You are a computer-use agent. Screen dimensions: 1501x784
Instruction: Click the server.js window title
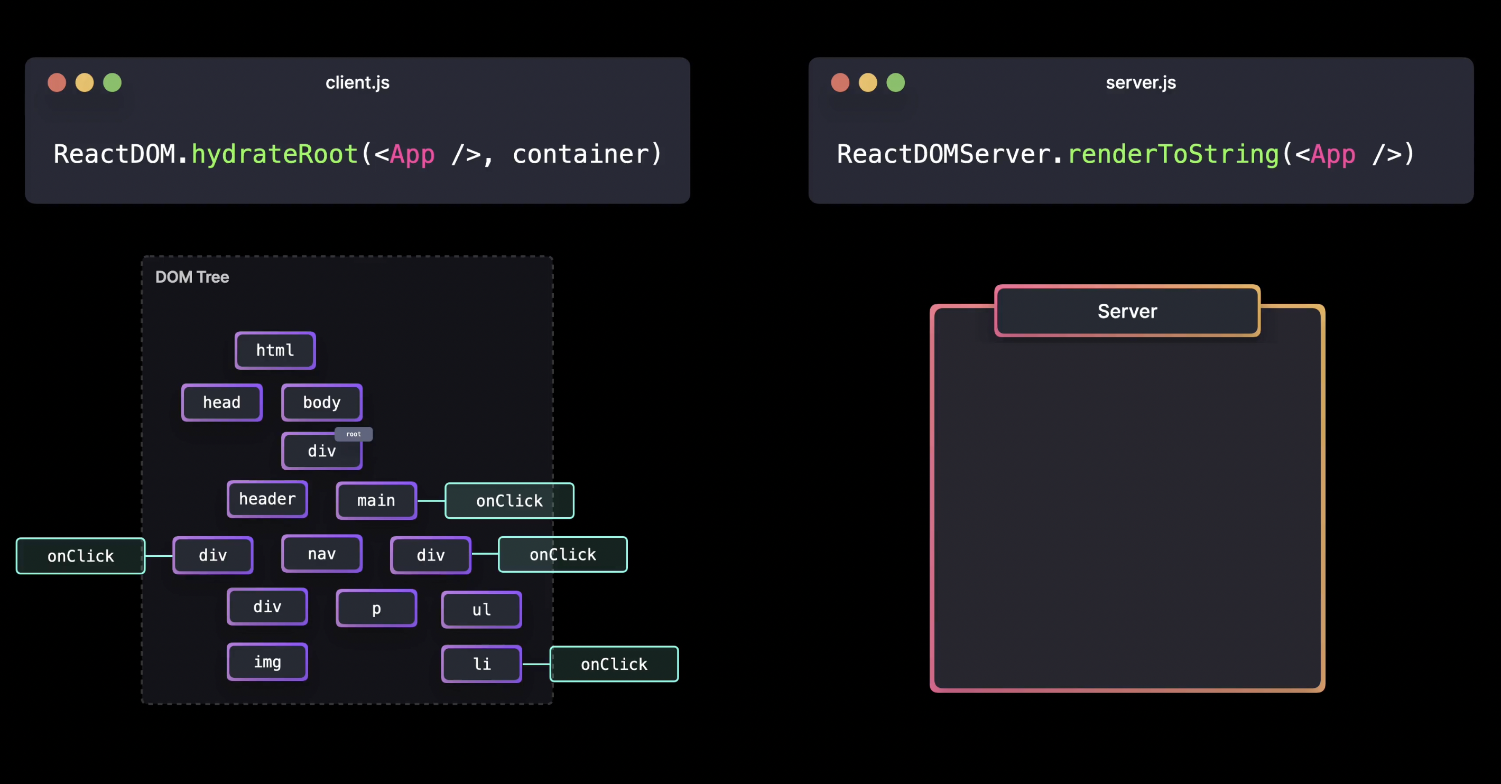[1141, 83]
